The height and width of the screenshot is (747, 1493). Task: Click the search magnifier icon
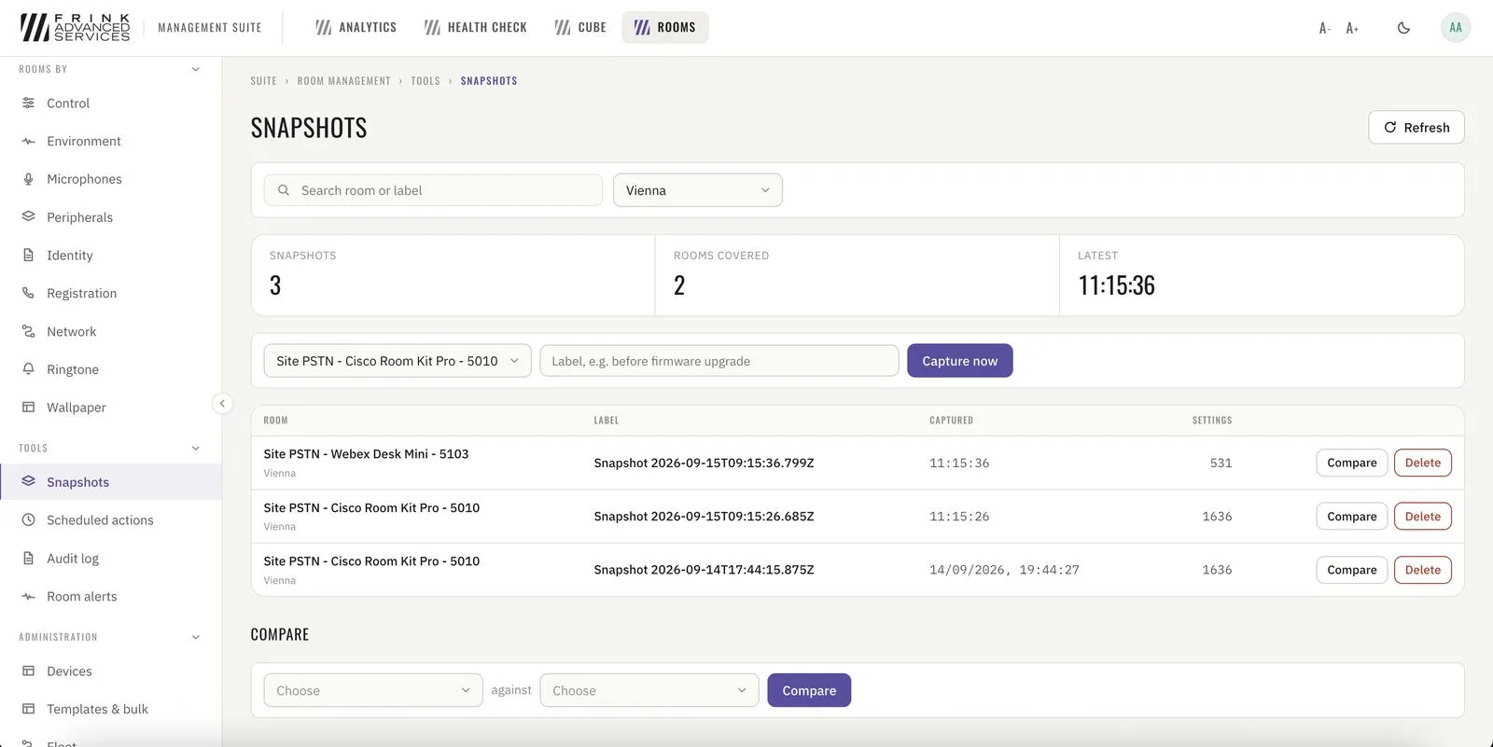pos(284,190)
